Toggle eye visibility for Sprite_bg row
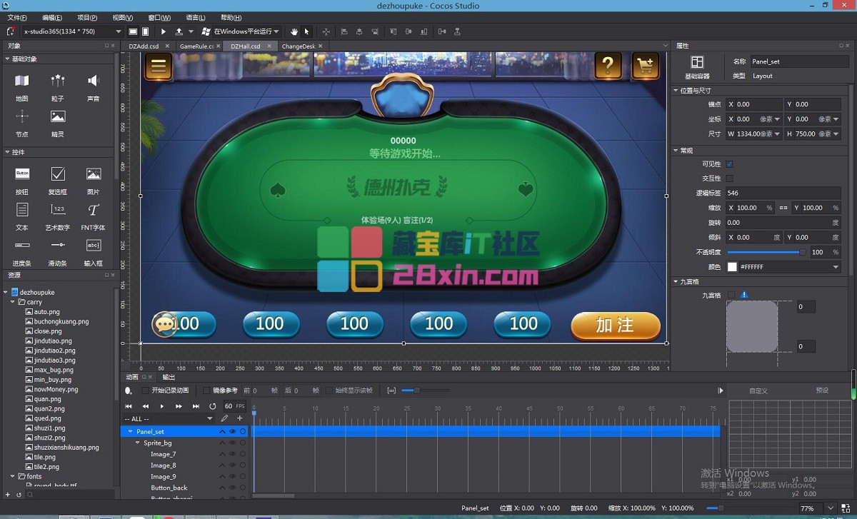 click(x=232, y=443)
